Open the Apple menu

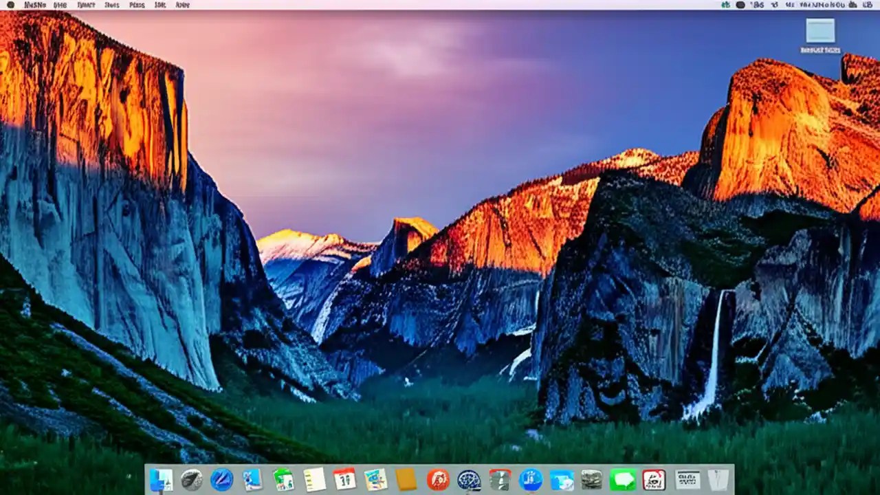pos(10,5)
